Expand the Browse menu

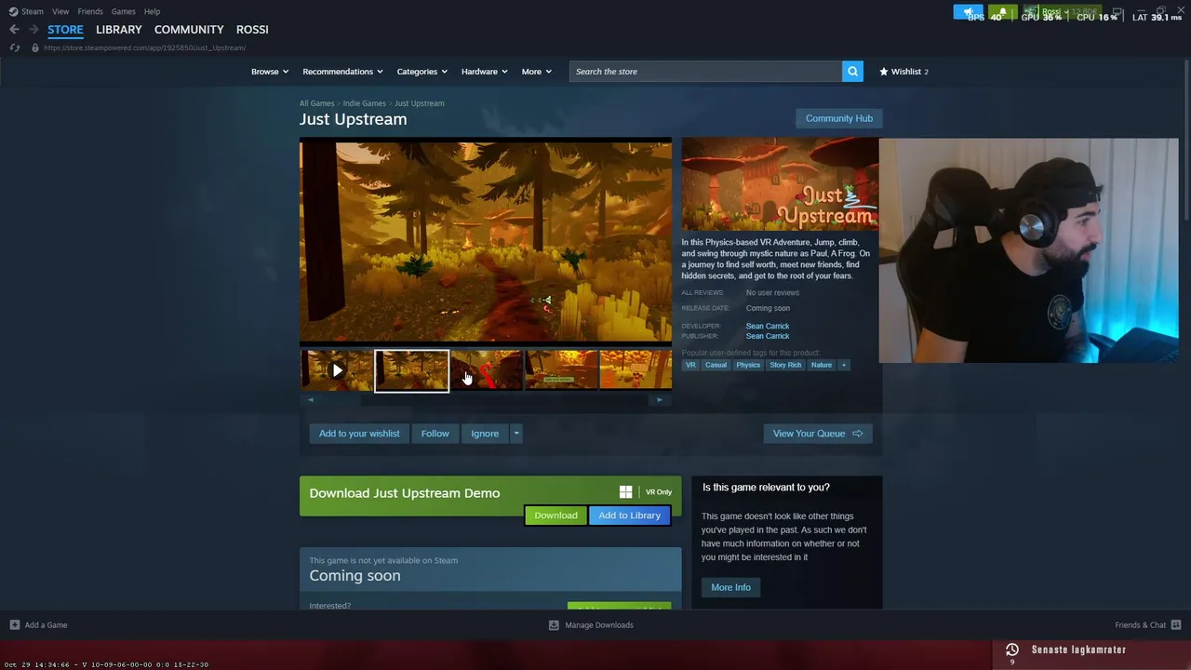tap(270, 72)
